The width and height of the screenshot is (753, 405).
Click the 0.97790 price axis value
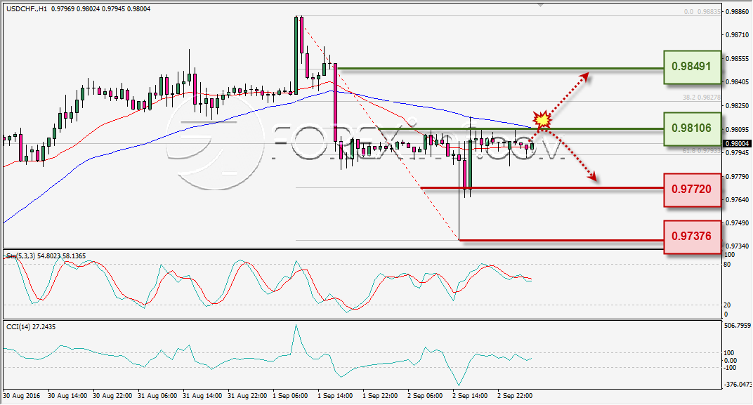[737, 177]
